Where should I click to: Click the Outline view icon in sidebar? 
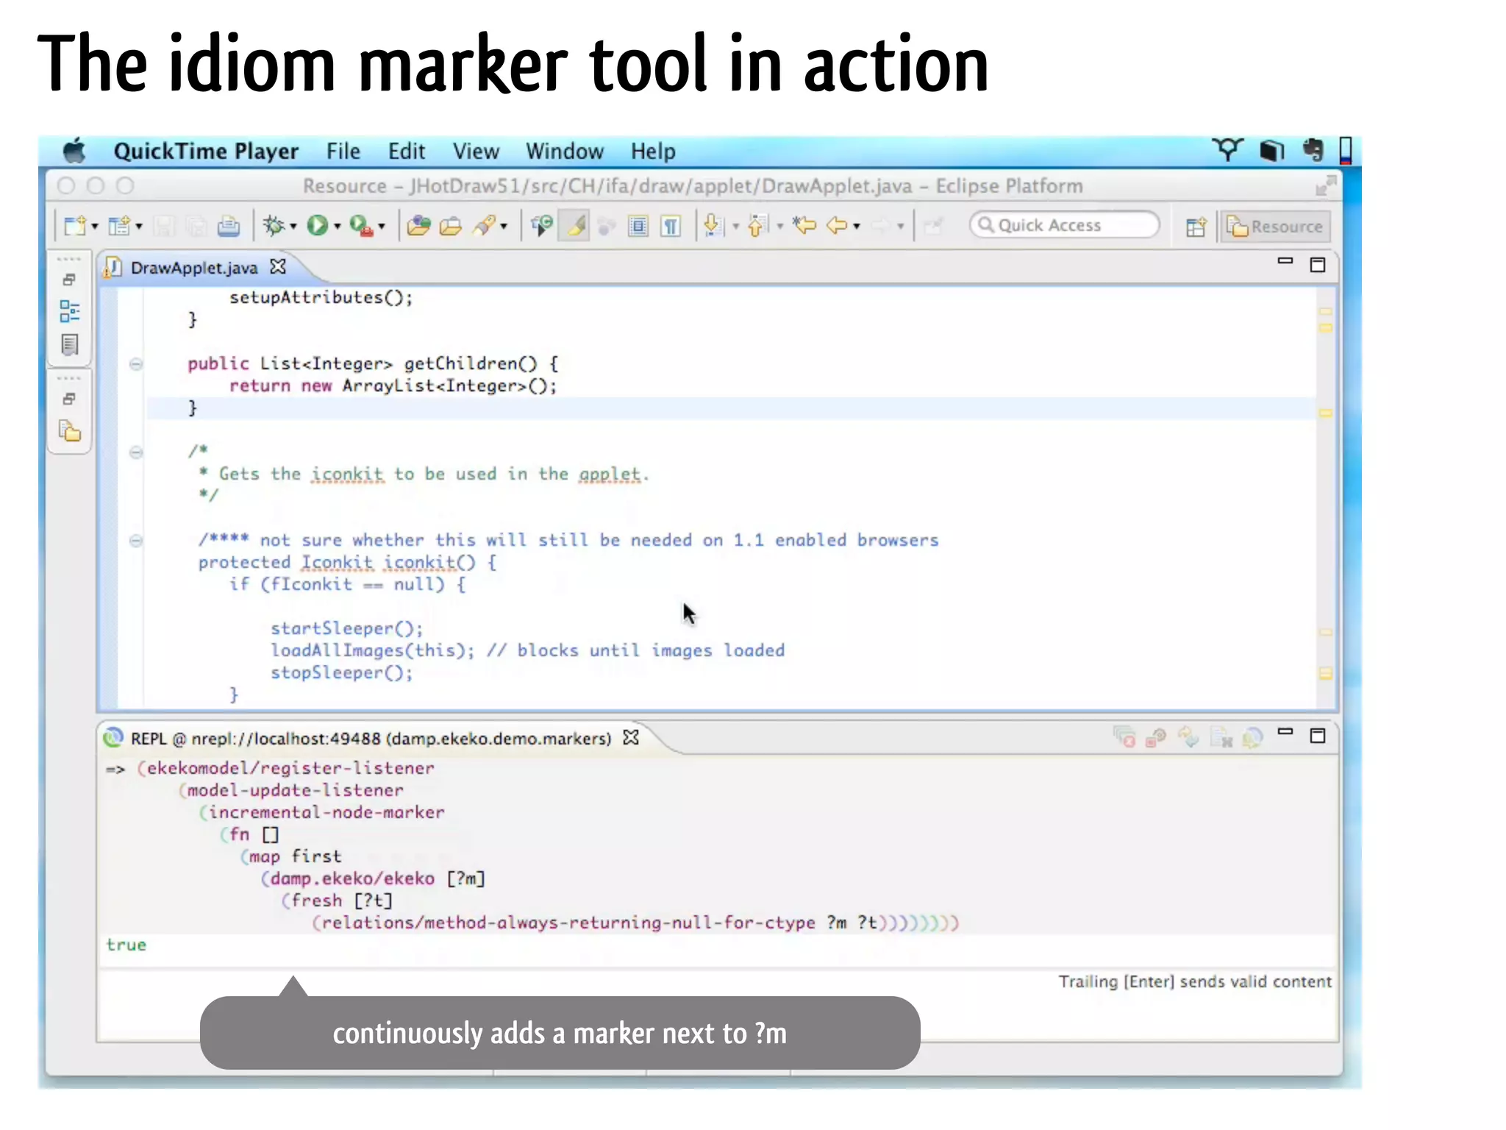(70, 311)
